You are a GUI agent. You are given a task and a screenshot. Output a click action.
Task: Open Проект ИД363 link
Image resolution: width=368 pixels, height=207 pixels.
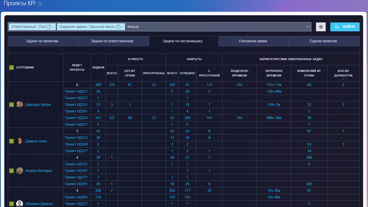coord(76,118)
